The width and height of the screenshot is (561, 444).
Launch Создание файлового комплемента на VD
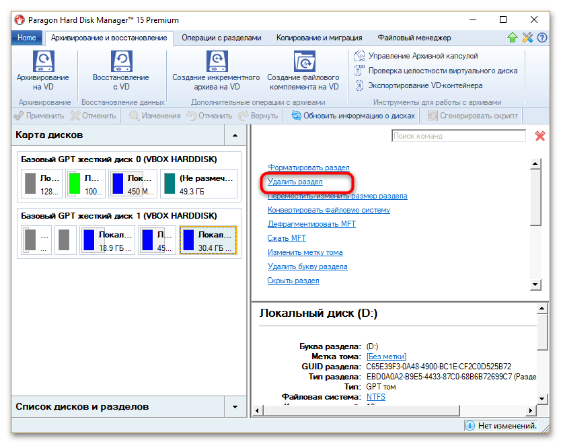point(305,71)
